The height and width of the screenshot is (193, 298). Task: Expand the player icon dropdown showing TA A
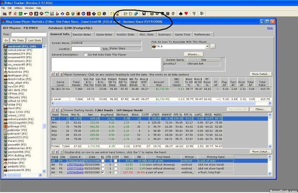(207, 47)
